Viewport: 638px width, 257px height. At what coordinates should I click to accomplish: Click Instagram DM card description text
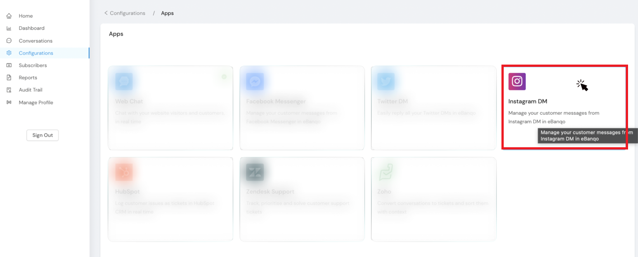554,117
